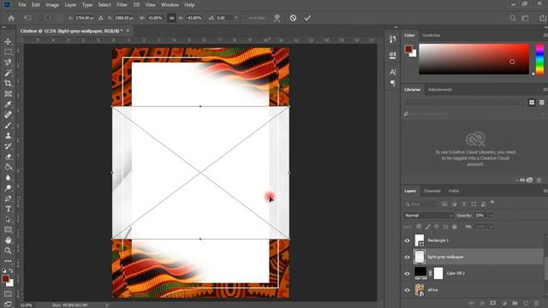
Task: Select the Frame tool
Action: [x=8, y=94]
